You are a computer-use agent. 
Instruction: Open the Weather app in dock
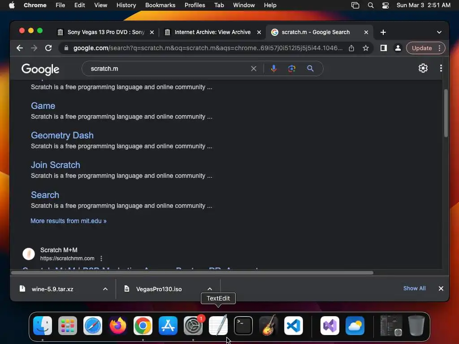tap(355, 326)
